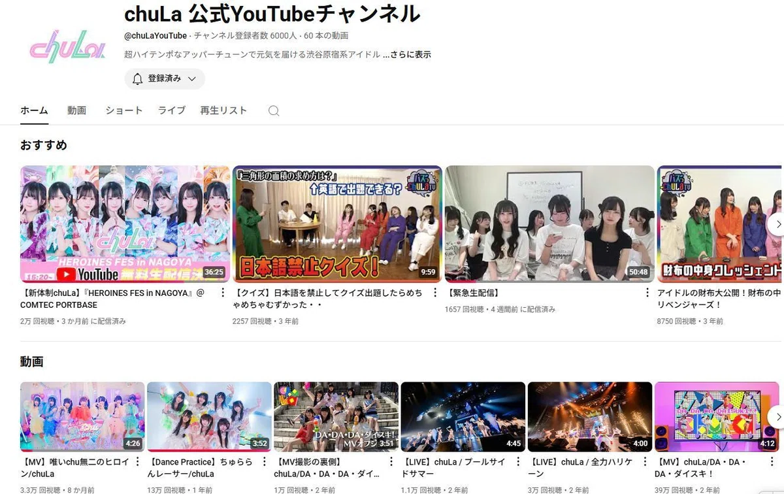
Task: Open more options for 緊急生配信 video
Action: coord(647,293)
